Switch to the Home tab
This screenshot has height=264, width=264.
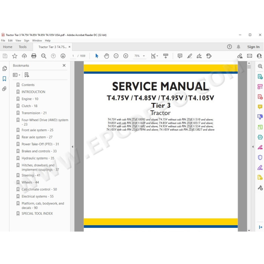pos(8,47)
